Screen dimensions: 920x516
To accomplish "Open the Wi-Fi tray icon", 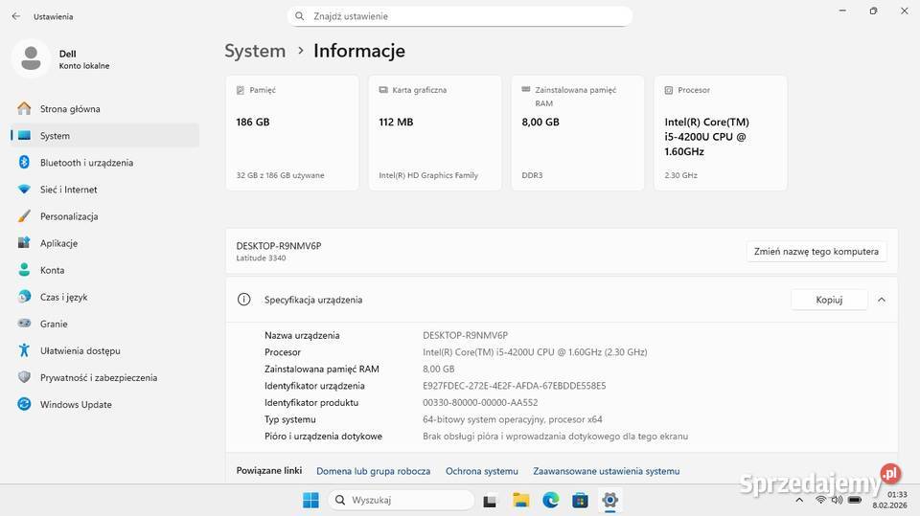I will tap(821, 500).
